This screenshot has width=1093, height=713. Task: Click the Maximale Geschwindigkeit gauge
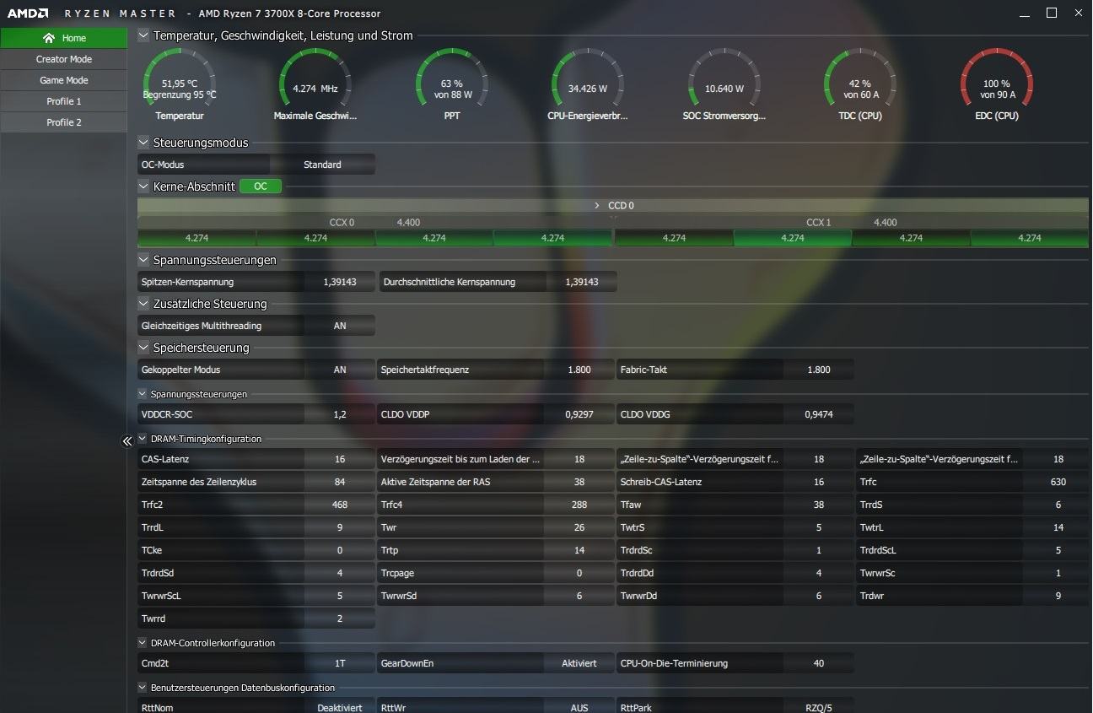tap(315, 84)
